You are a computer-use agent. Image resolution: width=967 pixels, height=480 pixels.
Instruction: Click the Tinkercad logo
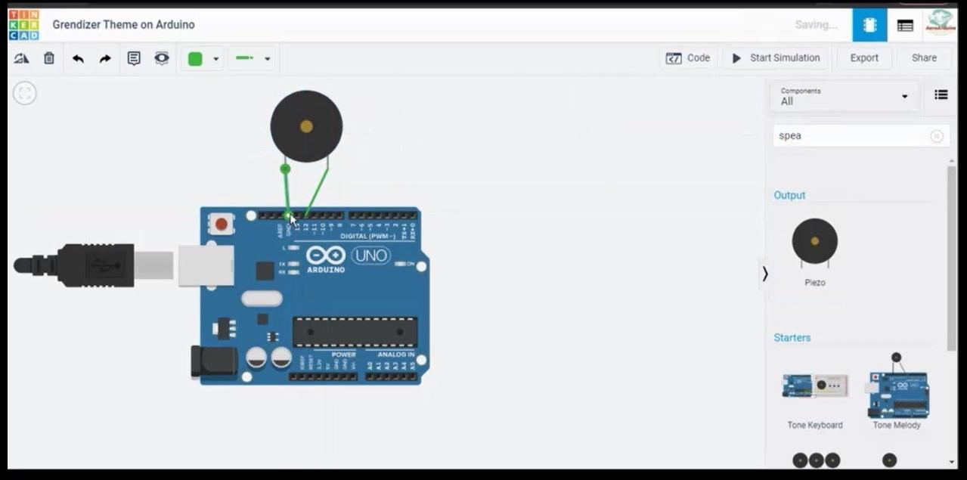(23, 25)
